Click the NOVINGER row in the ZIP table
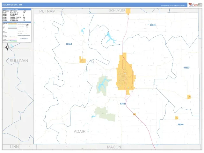The image size is (204, 153). click(17, 20)
